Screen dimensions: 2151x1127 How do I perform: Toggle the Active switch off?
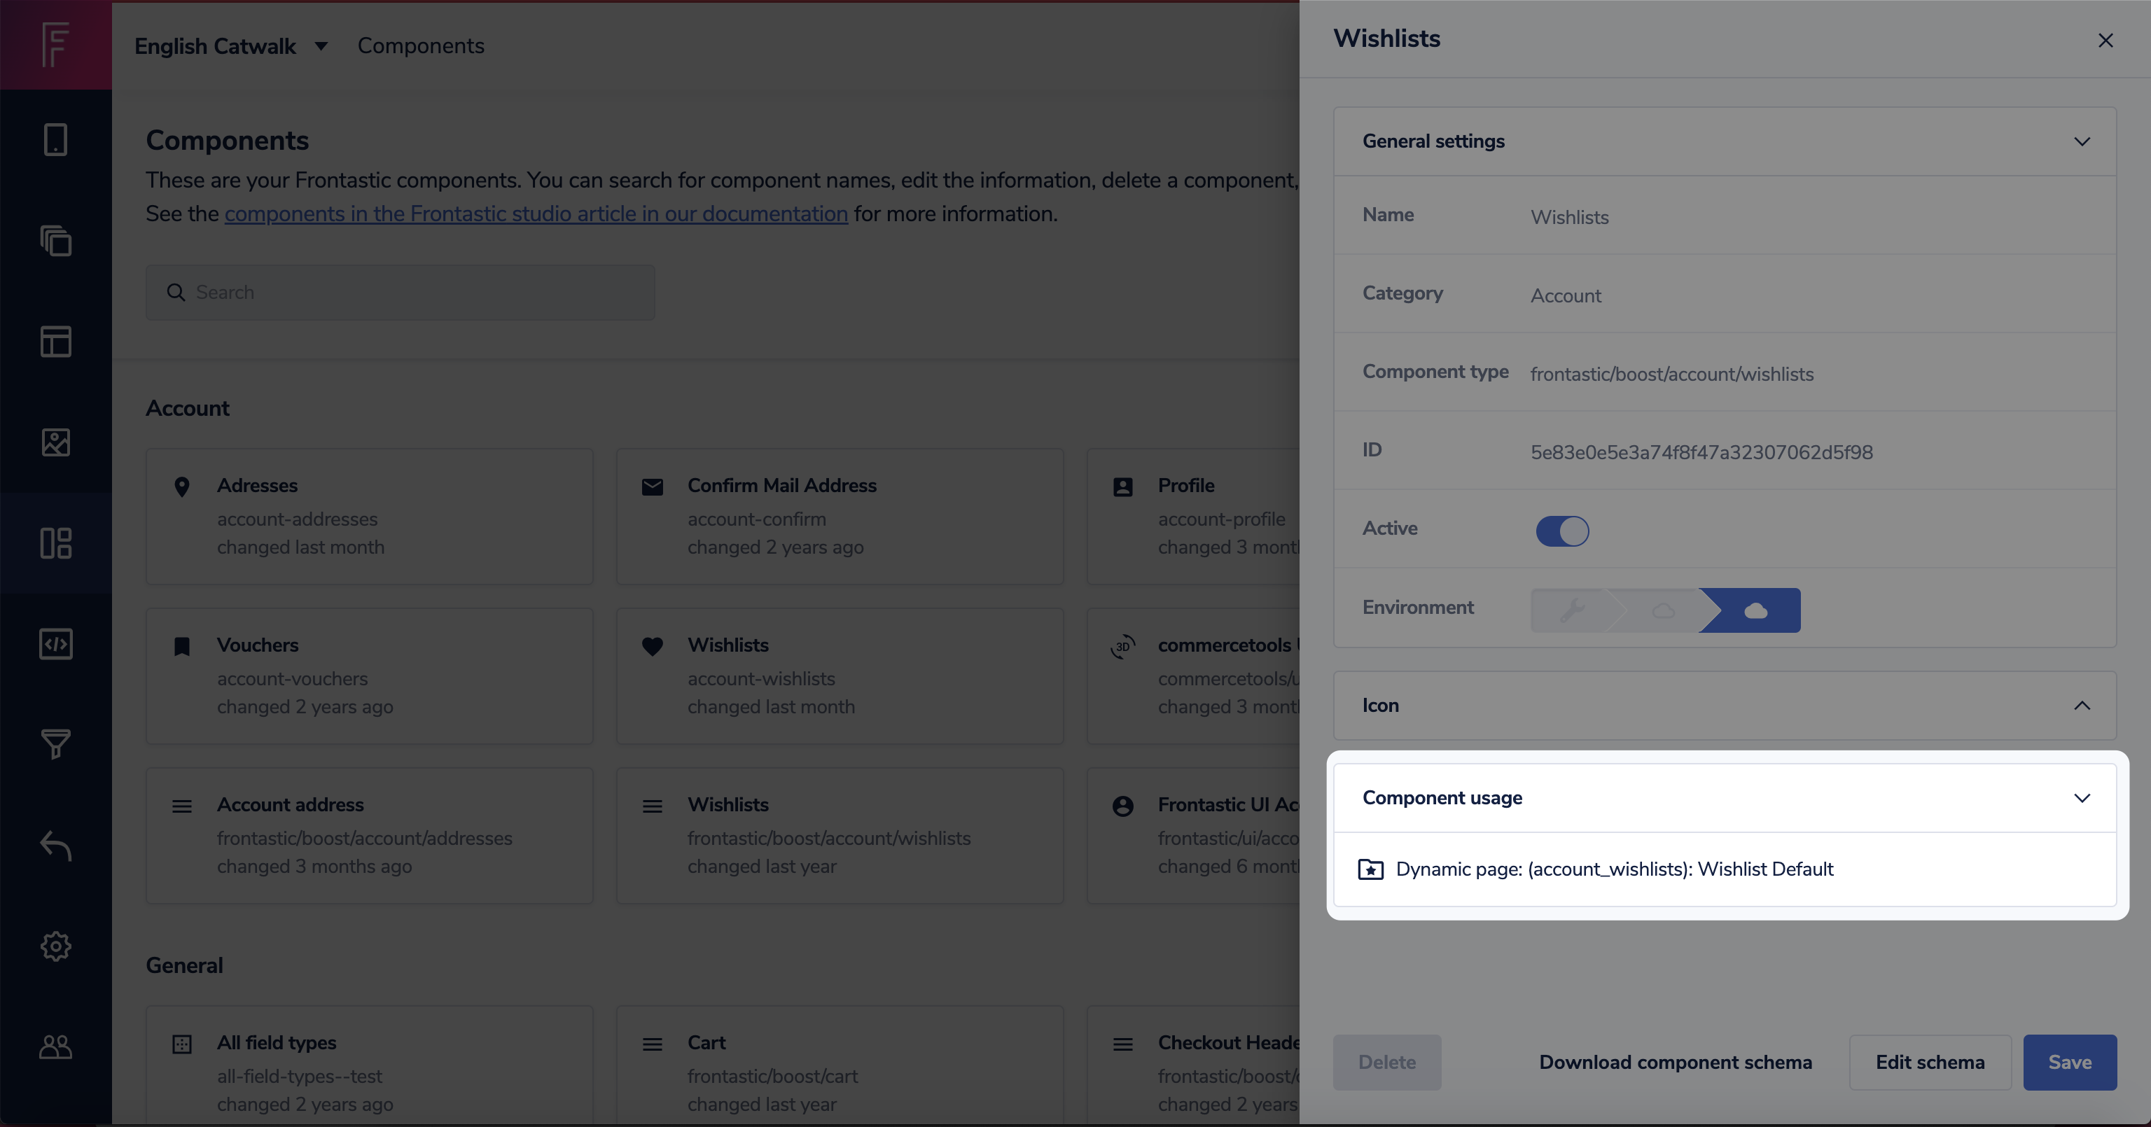(x=1561, y=531)
